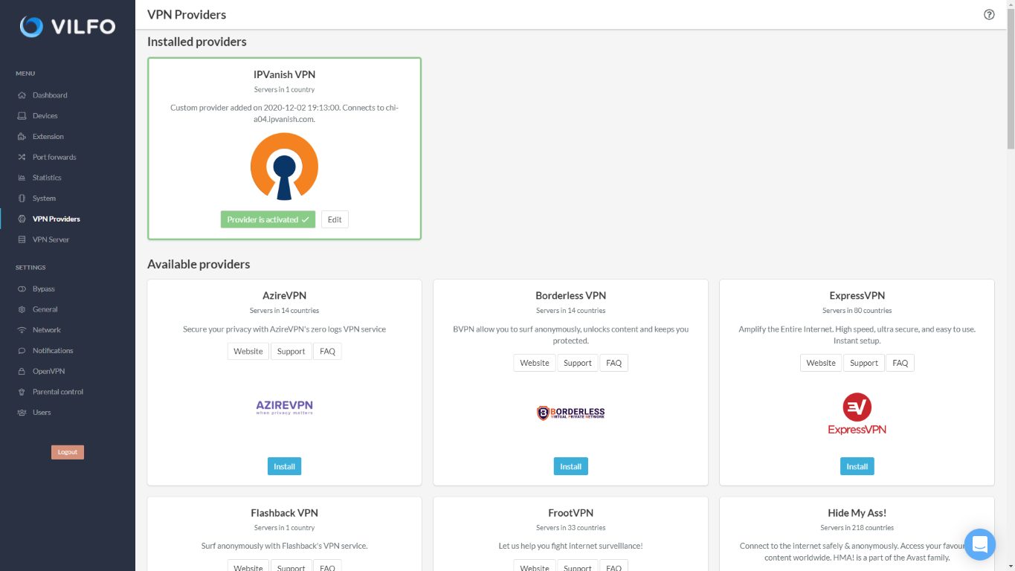Open Notifications settings item
The width and height of the screenshot is (1015, 571).
tap(53, 351)
